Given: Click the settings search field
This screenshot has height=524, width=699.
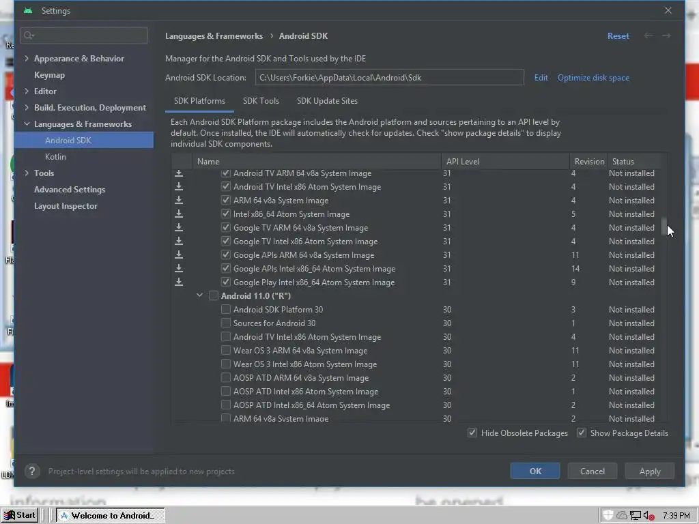Looking at the screenshot, I should (x=84, y=35).
